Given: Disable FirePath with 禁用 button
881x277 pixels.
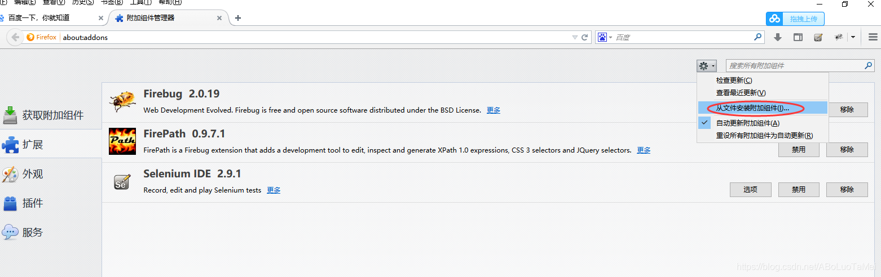Looking at the screenshot, I should point(799,150).
